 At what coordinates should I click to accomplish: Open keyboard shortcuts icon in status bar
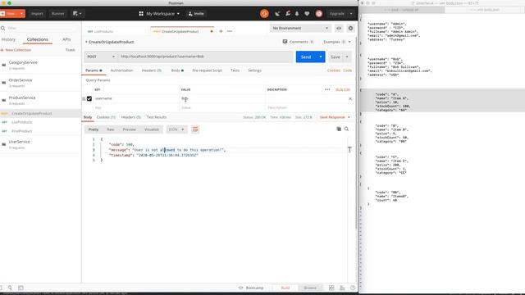coord(342,288)
